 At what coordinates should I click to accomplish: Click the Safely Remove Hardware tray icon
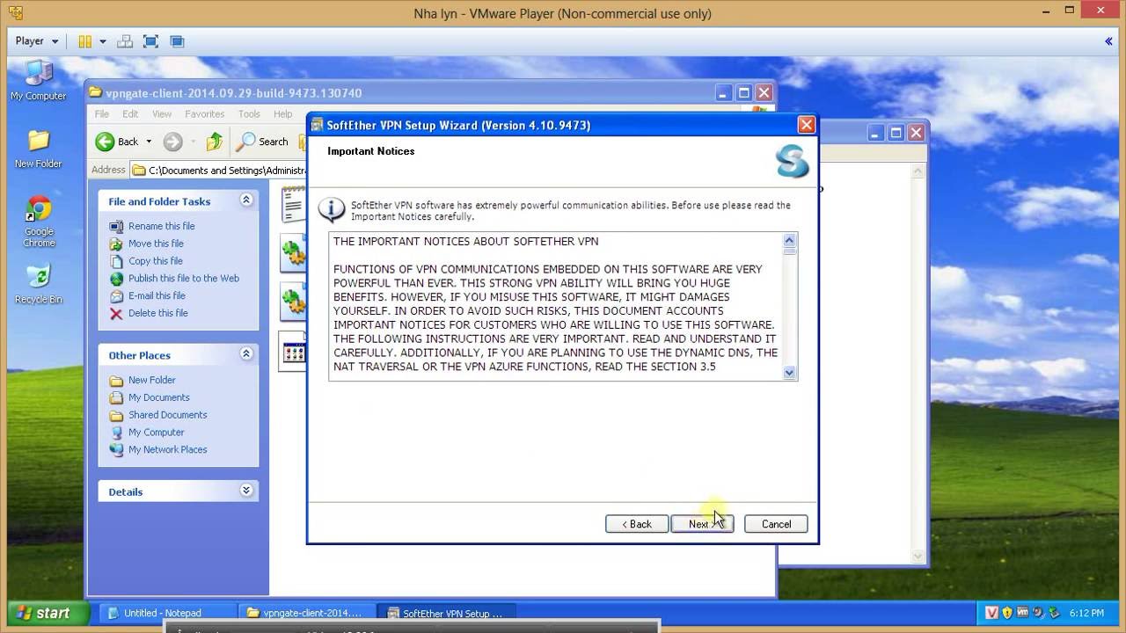pos(1053,613)
